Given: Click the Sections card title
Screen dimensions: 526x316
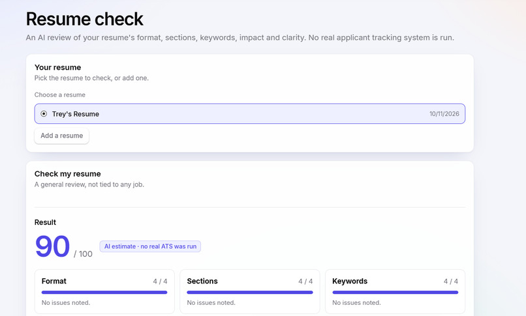Looking at the screenshot, I should [202, 281].
